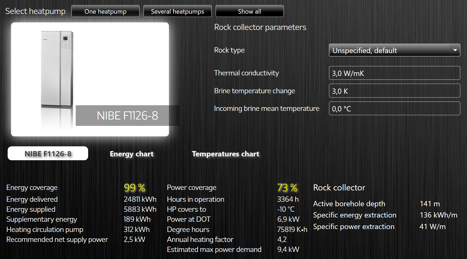This screenshot has width=467, height=259.
Task: Click the Heating circulation pump label
Action: (45, 230)
